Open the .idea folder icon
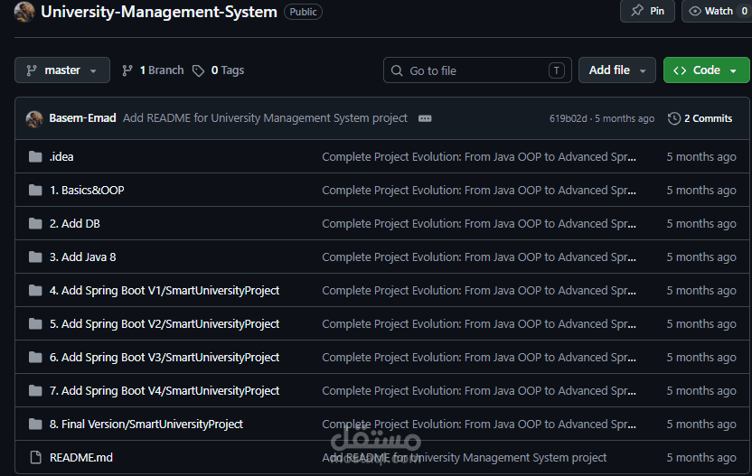752x476 pixels. click(x=35, y=157)
